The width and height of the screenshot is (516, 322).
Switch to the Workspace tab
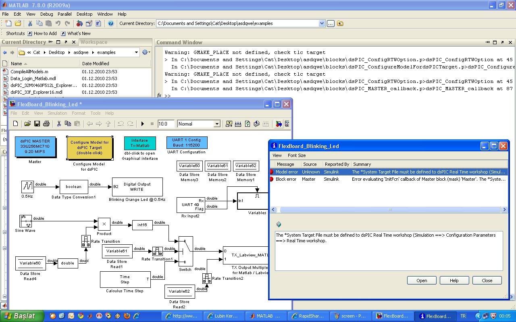[94, 42]
